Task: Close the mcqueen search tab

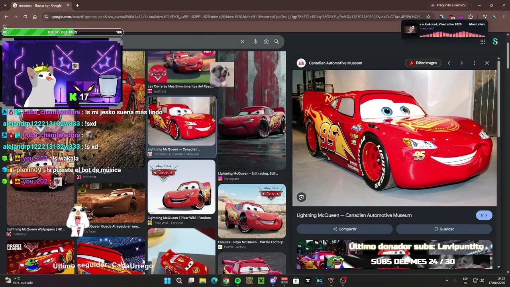Action: tap(68, 5)
